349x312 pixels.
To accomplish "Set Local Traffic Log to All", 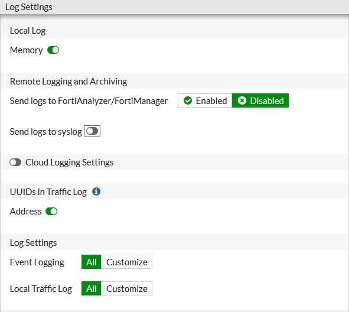I will (x=92, y=288).
